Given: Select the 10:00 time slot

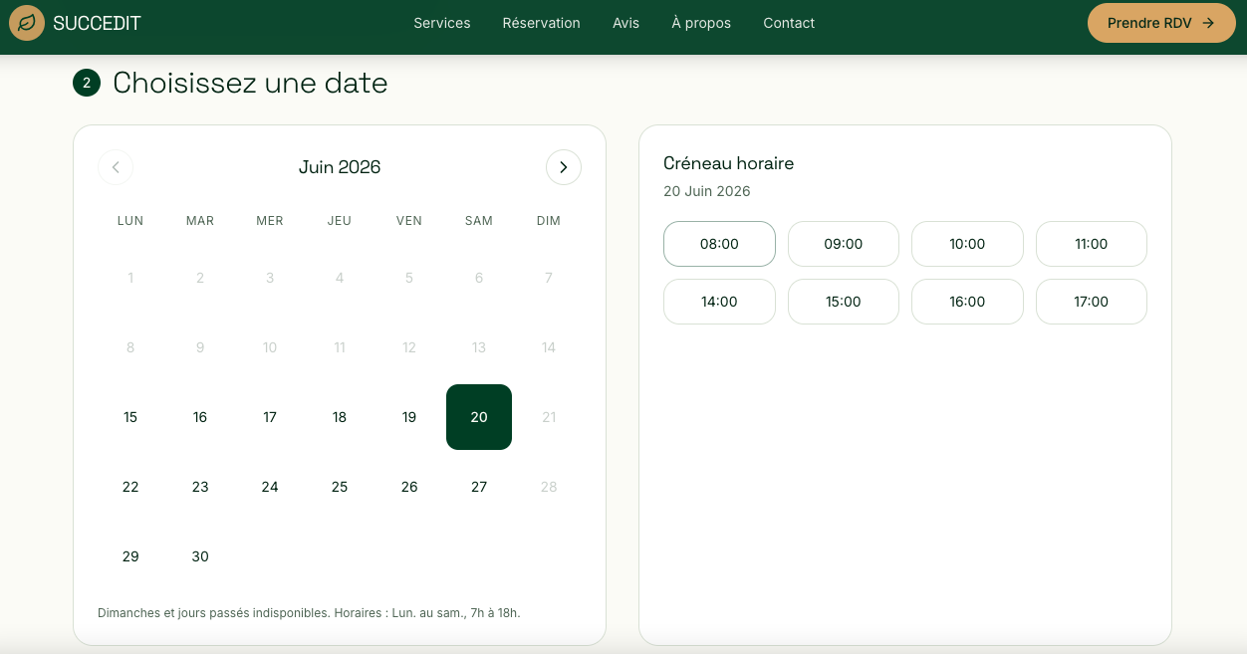Looking at the screenshot, I should (967, 244).
